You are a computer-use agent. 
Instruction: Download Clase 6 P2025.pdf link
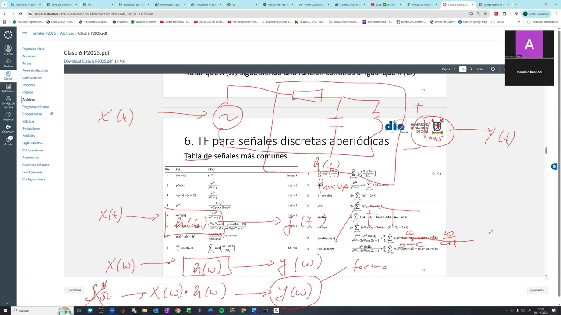88,61
